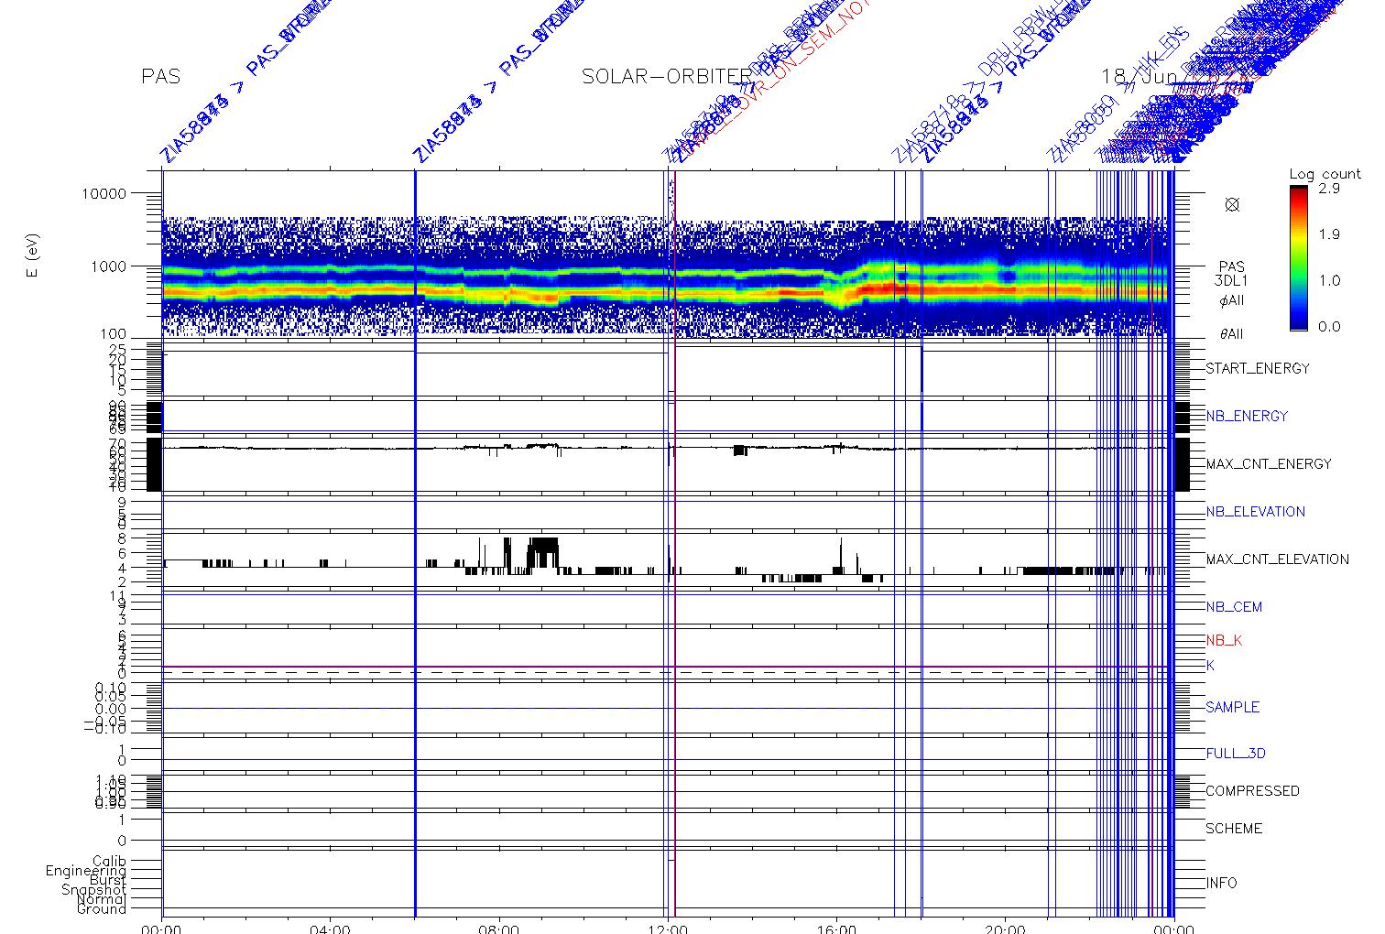This screenshot has width=1385, height=934.
Task: Click the SAMPLE panel label
Action: click(1232, 707)
